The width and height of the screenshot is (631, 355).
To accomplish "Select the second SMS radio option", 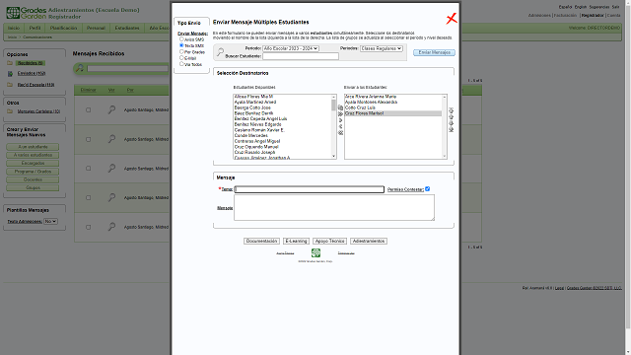I will click(181, 45).
